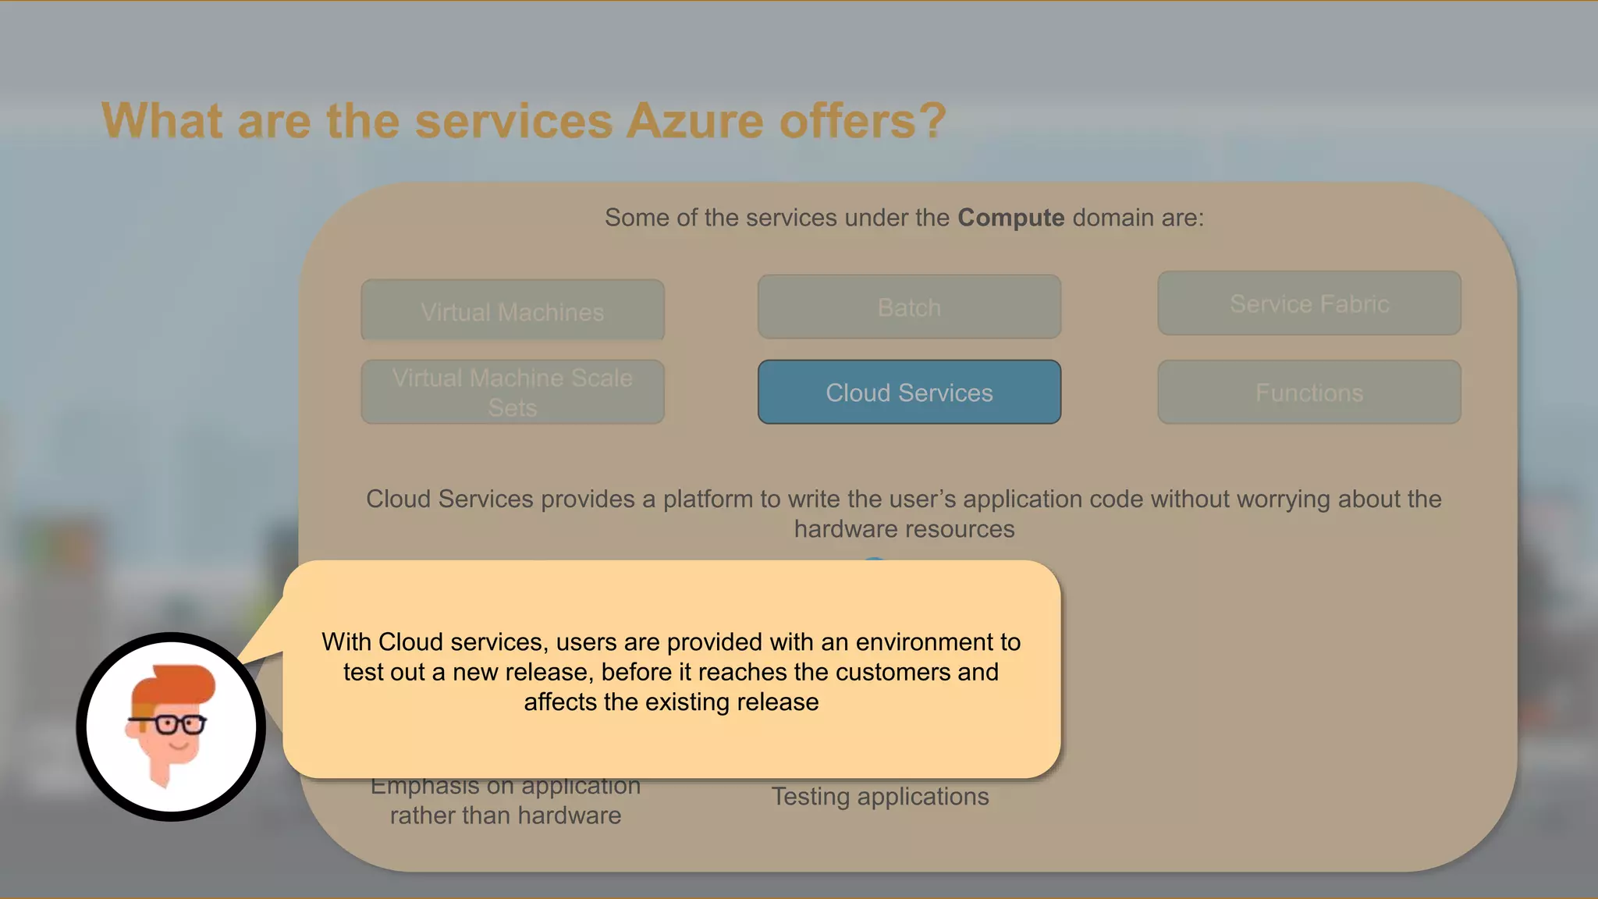The height and width of the screenshot is (899, 1598).
Task: Click the cartoon avatar with glasses
Action: 171,727
